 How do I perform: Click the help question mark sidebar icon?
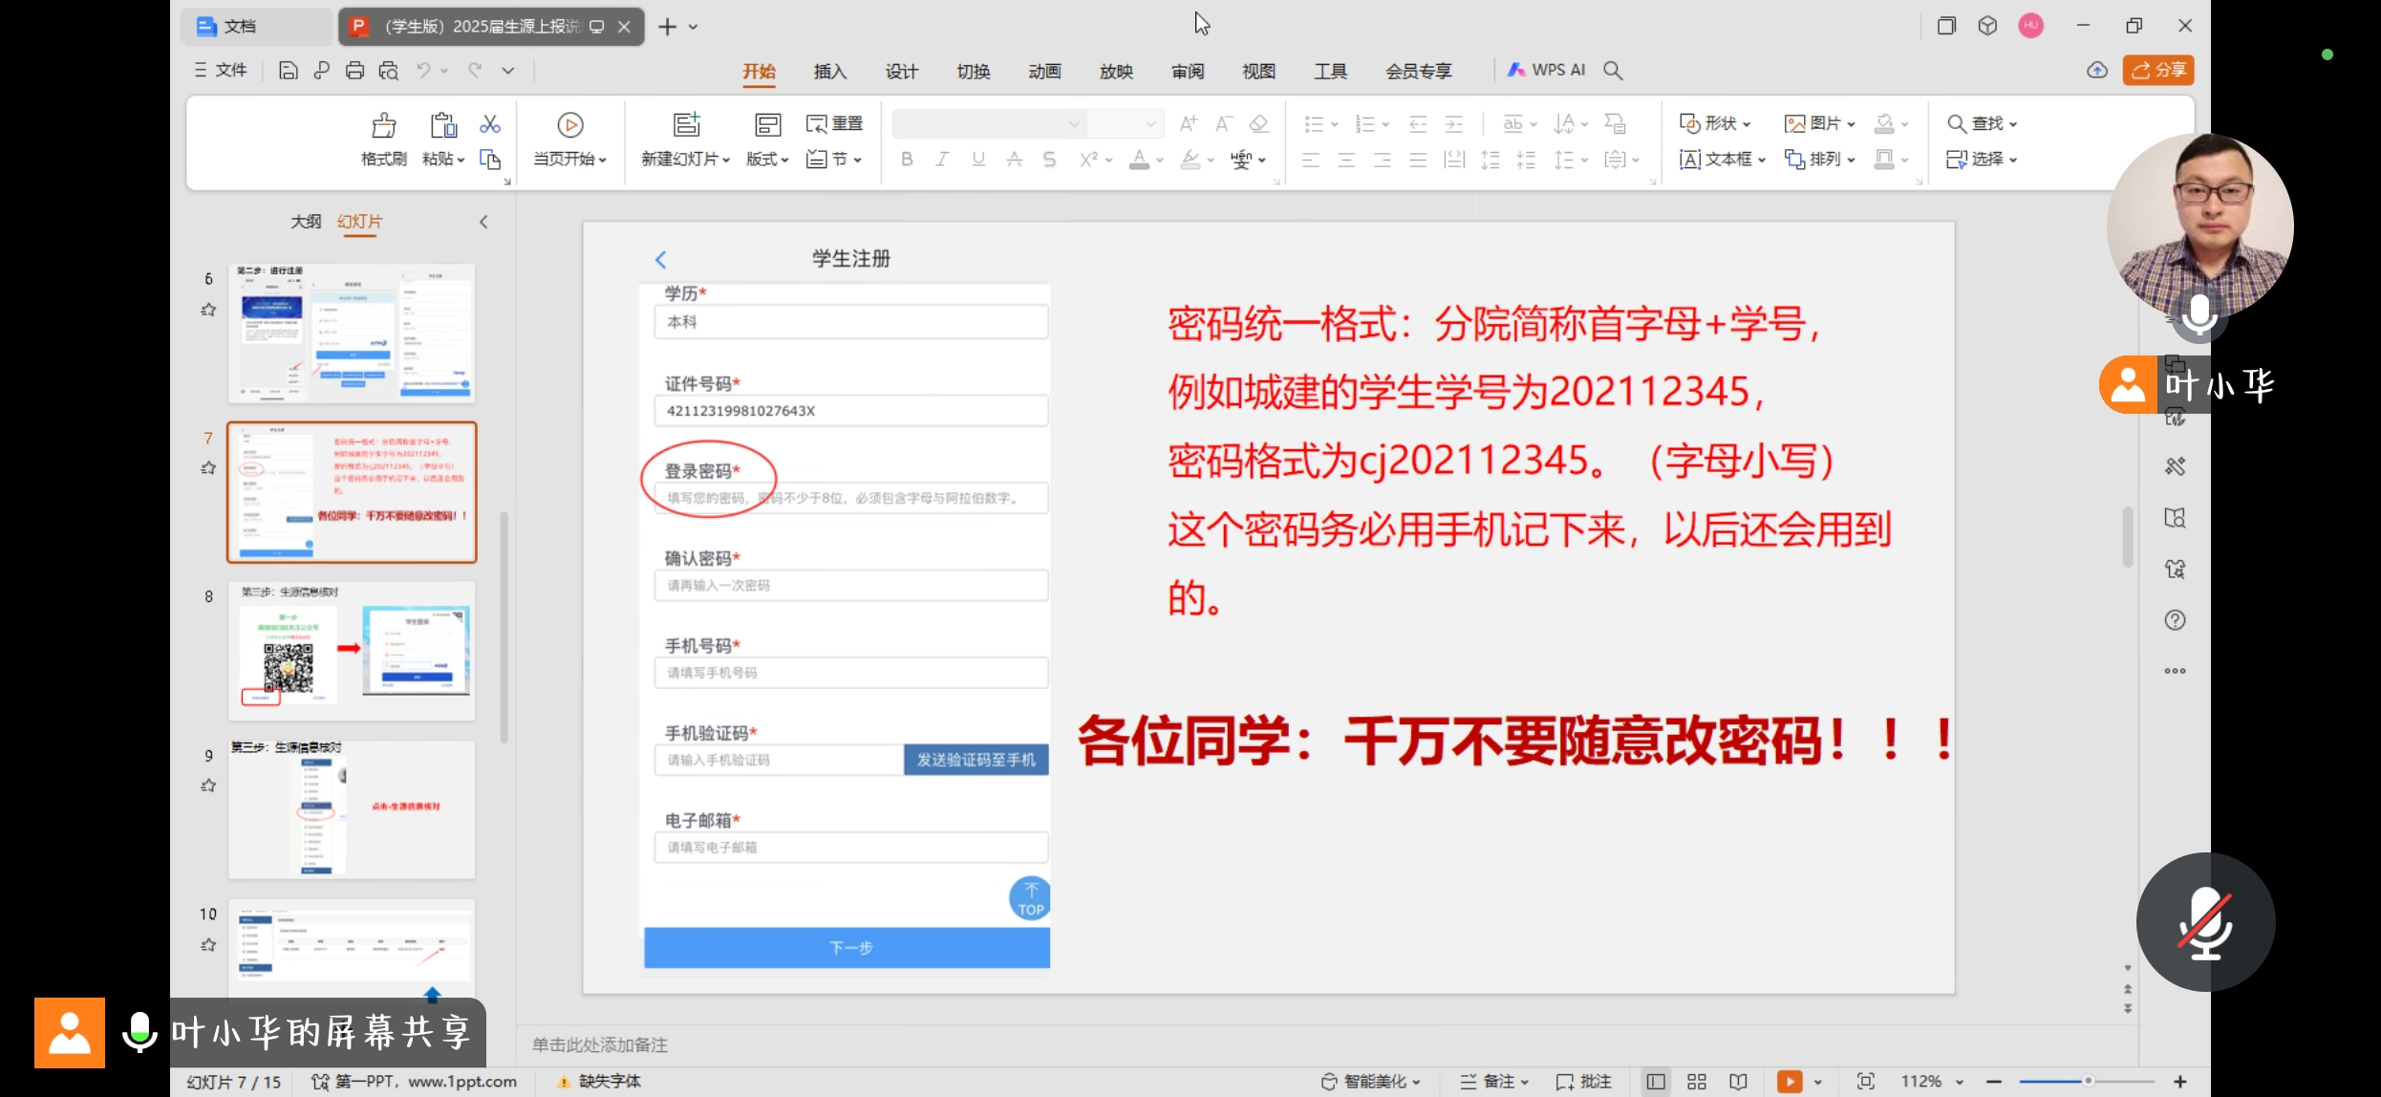pos(2175,620)
